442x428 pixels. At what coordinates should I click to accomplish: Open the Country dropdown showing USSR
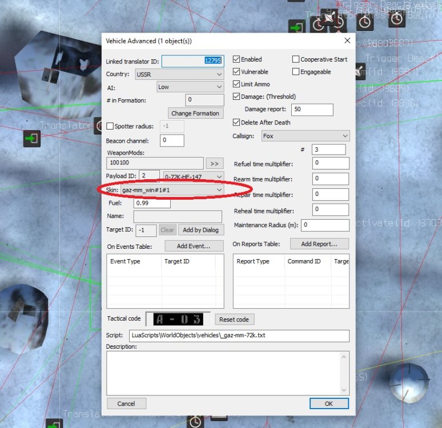click(179, 74)
